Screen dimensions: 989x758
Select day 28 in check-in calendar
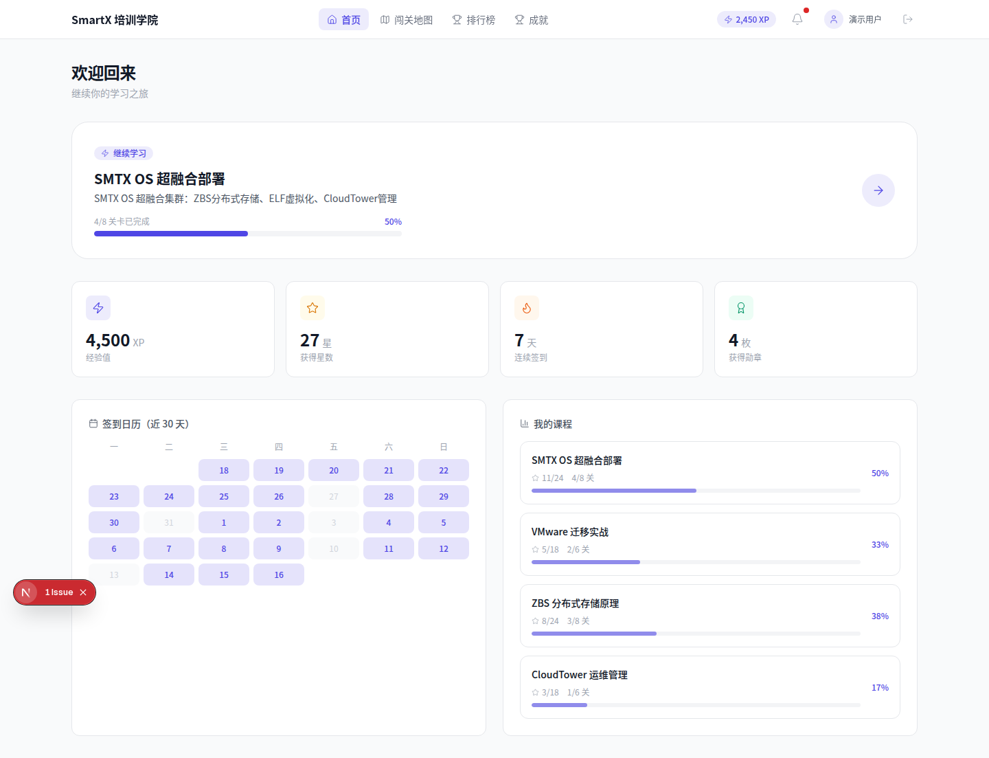[x=389, y=496]
